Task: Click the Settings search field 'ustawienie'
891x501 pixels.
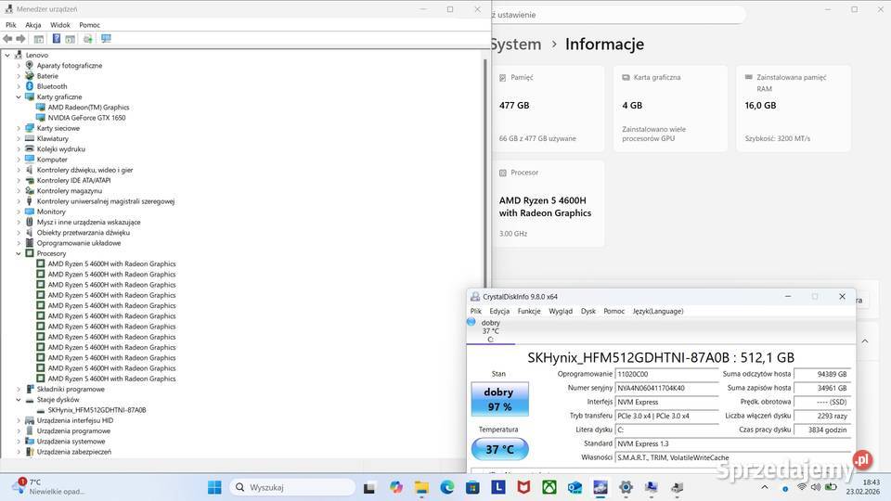Action: 619,15
